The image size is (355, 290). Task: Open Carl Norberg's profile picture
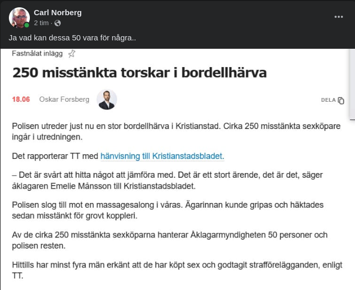click(x=19, y=17)
